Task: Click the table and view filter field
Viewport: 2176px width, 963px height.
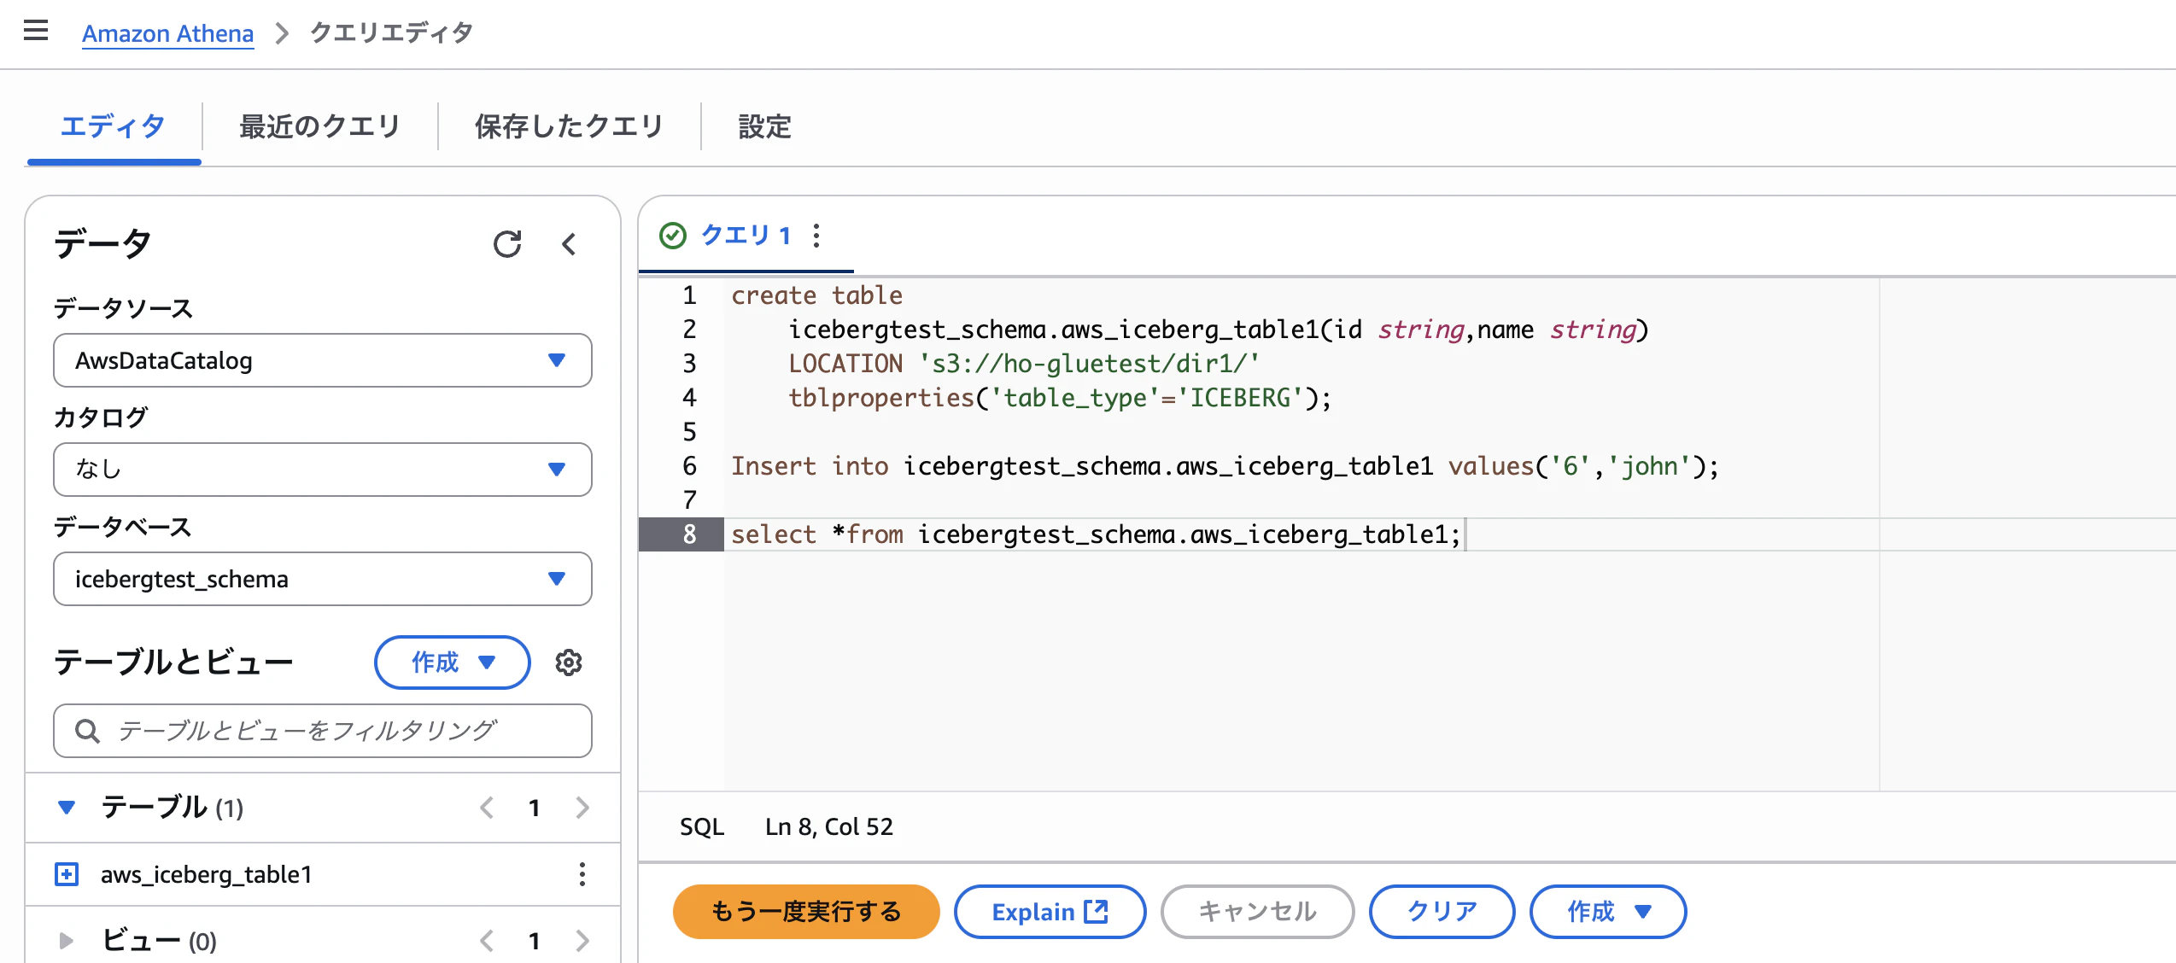Action: tap(323, 731)
